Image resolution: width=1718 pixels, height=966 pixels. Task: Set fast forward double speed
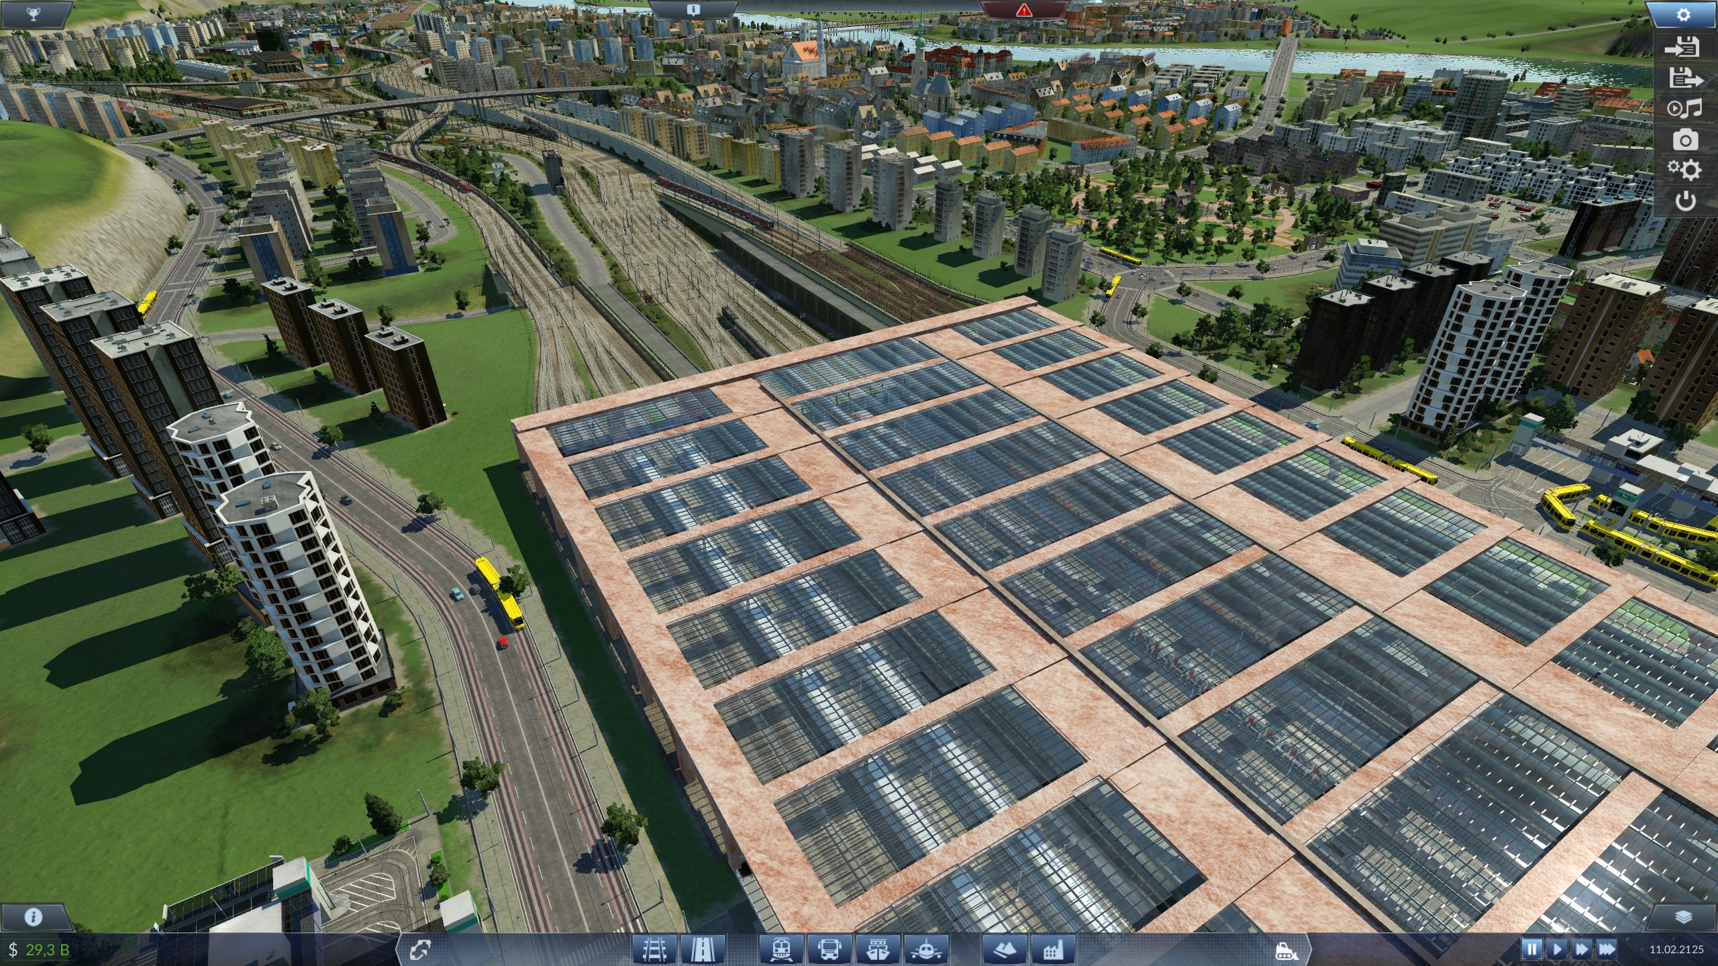click(1582, 949)
